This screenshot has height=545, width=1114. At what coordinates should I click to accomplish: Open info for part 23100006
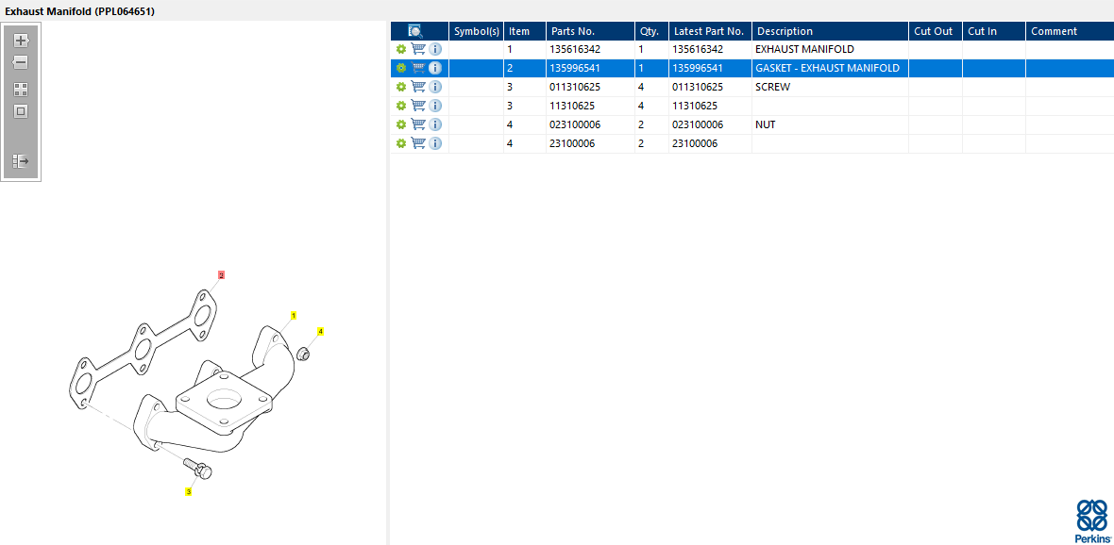pyautogui.click(x=435, y=143)
